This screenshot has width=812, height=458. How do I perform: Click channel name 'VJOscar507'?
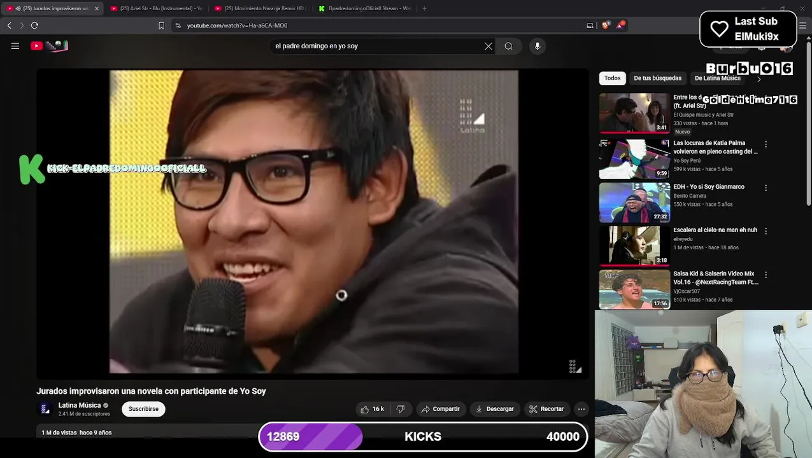[x=687, y=291]
